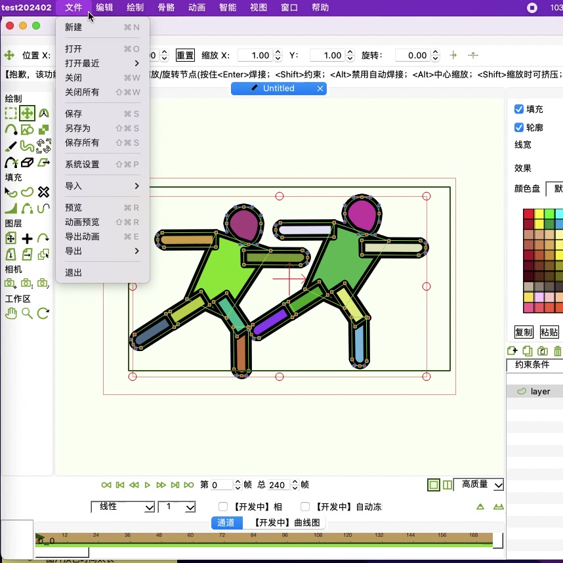The image size is (563, 563).
Task: Open the 高质量 quality dropdown
Action: pyautogui.click(x=478, y=484)
